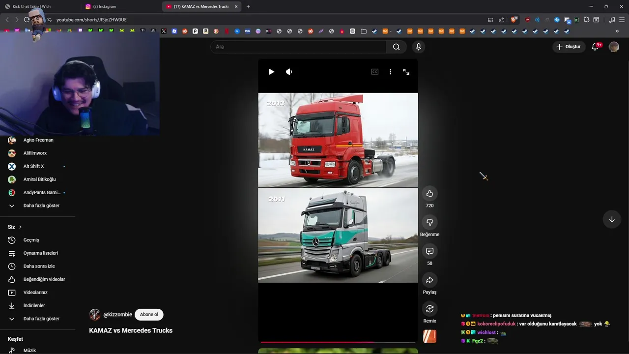Screen dimensions: 629x354
Task: Open the KAMAZ vs Mercedes Trucks title
Action: [131, 330]
